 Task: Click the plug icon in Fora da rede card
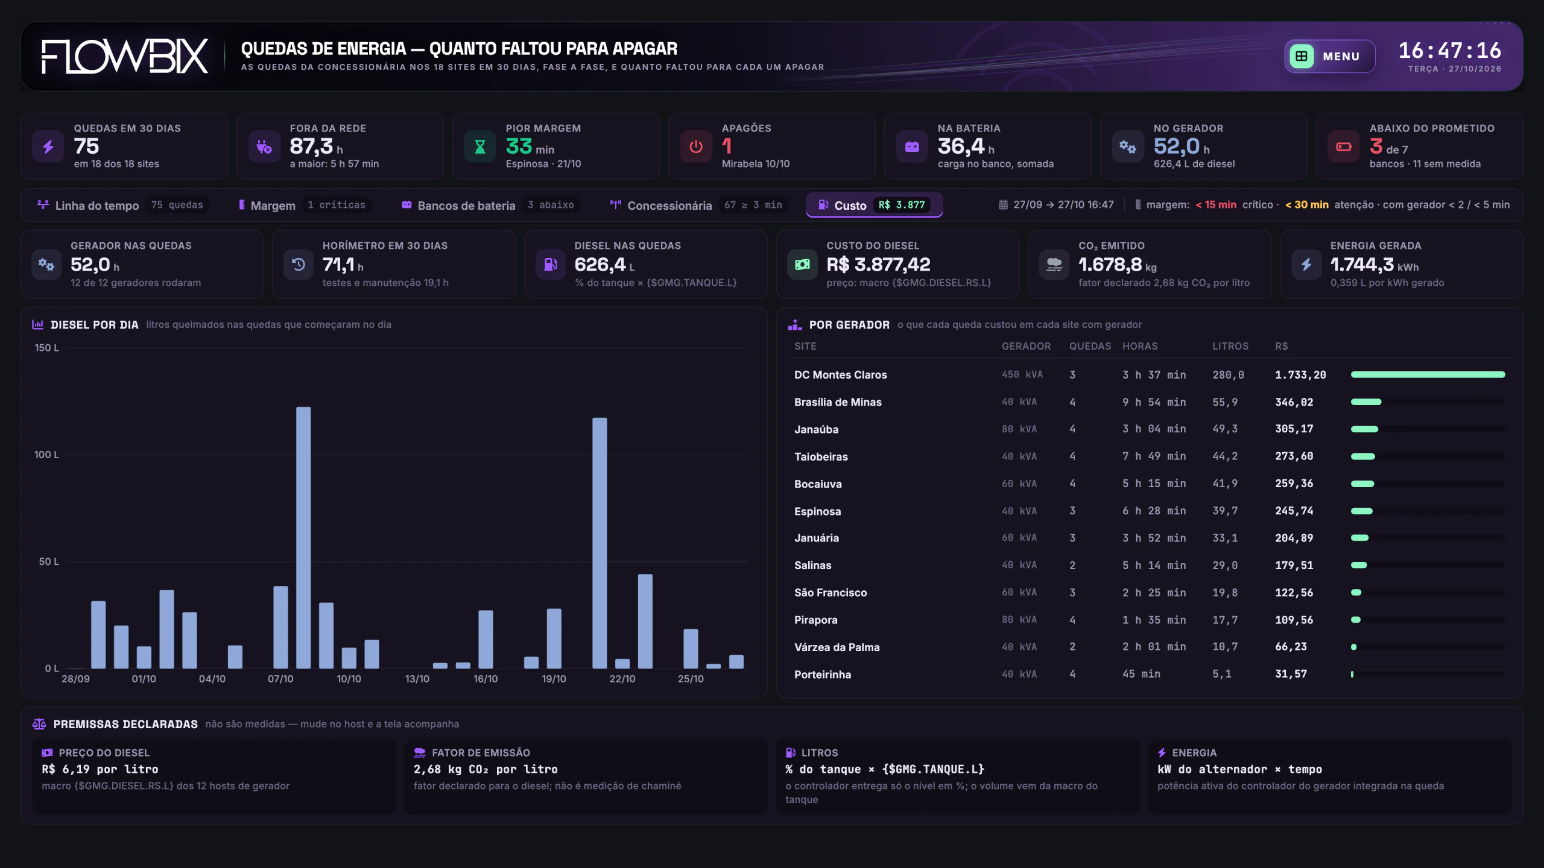pos(264,146)
